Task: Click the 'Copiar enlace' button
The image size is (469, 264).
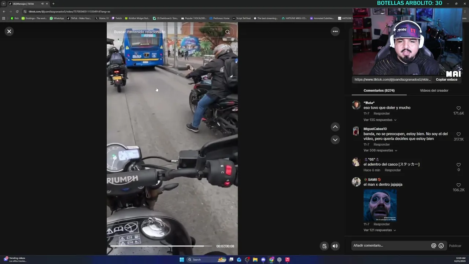Action: 446,80
